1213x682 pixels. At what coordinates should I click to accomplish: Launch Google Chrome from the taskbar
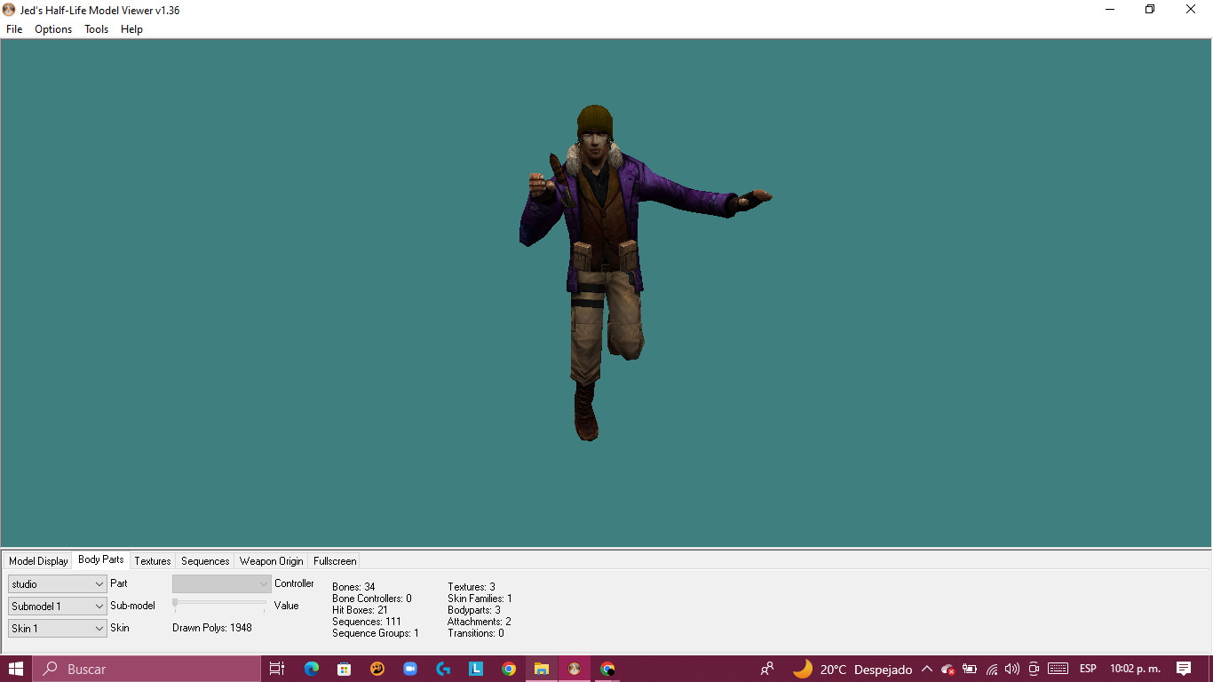(x=509, y=669)
